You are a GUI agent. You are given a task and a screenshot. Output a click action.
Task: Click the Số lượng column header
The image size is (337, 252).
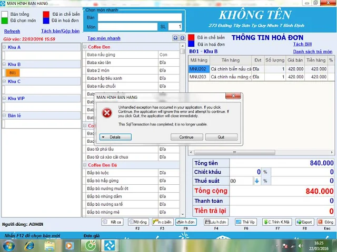275,60
